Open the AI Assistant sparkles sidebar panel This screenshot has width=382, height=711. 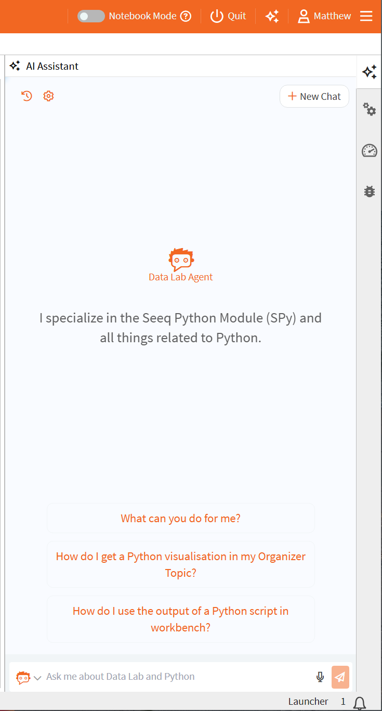[369, 72]
